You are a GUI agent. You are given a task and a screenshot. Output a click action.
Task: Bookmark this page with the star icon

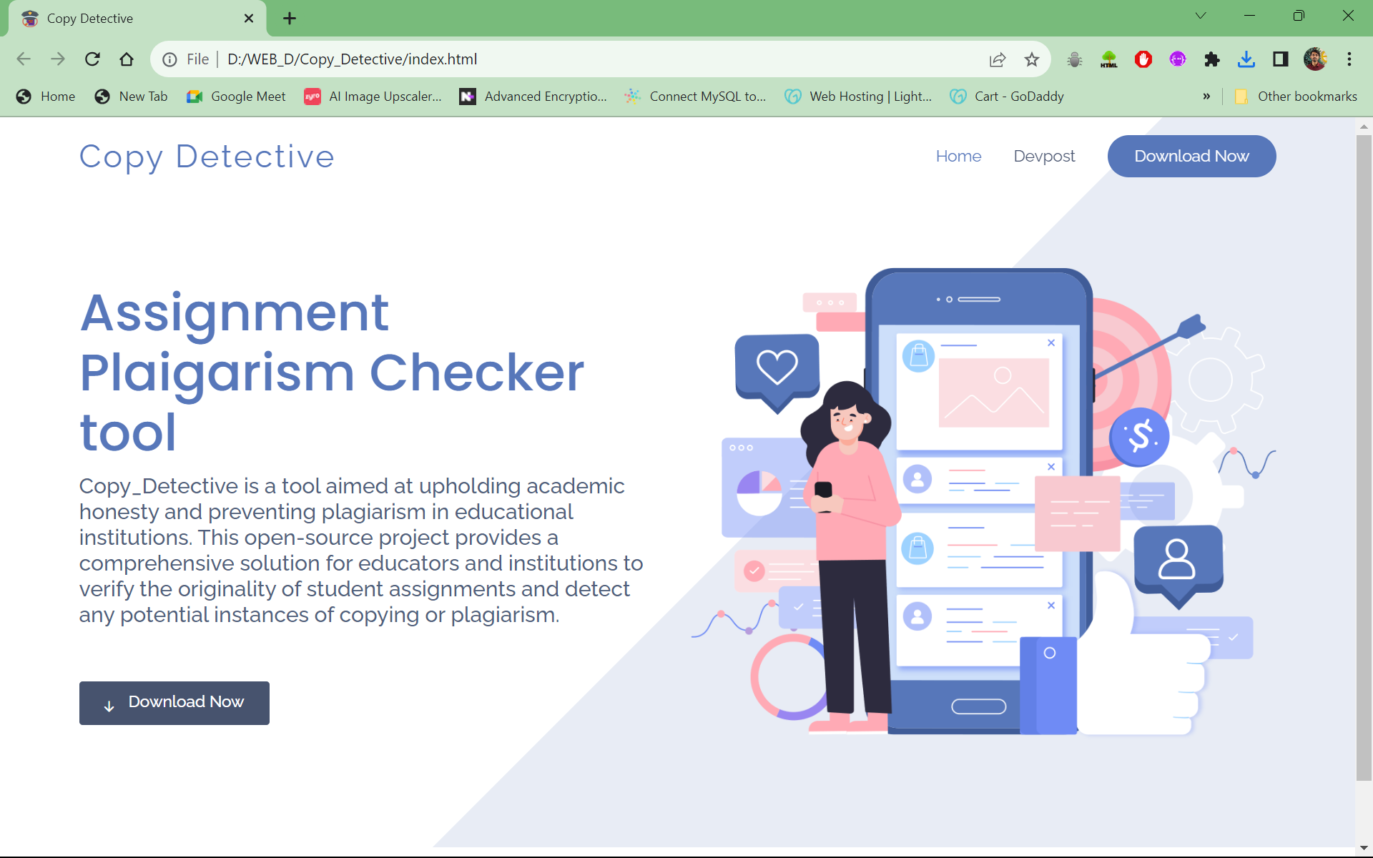pos(1032,59)
